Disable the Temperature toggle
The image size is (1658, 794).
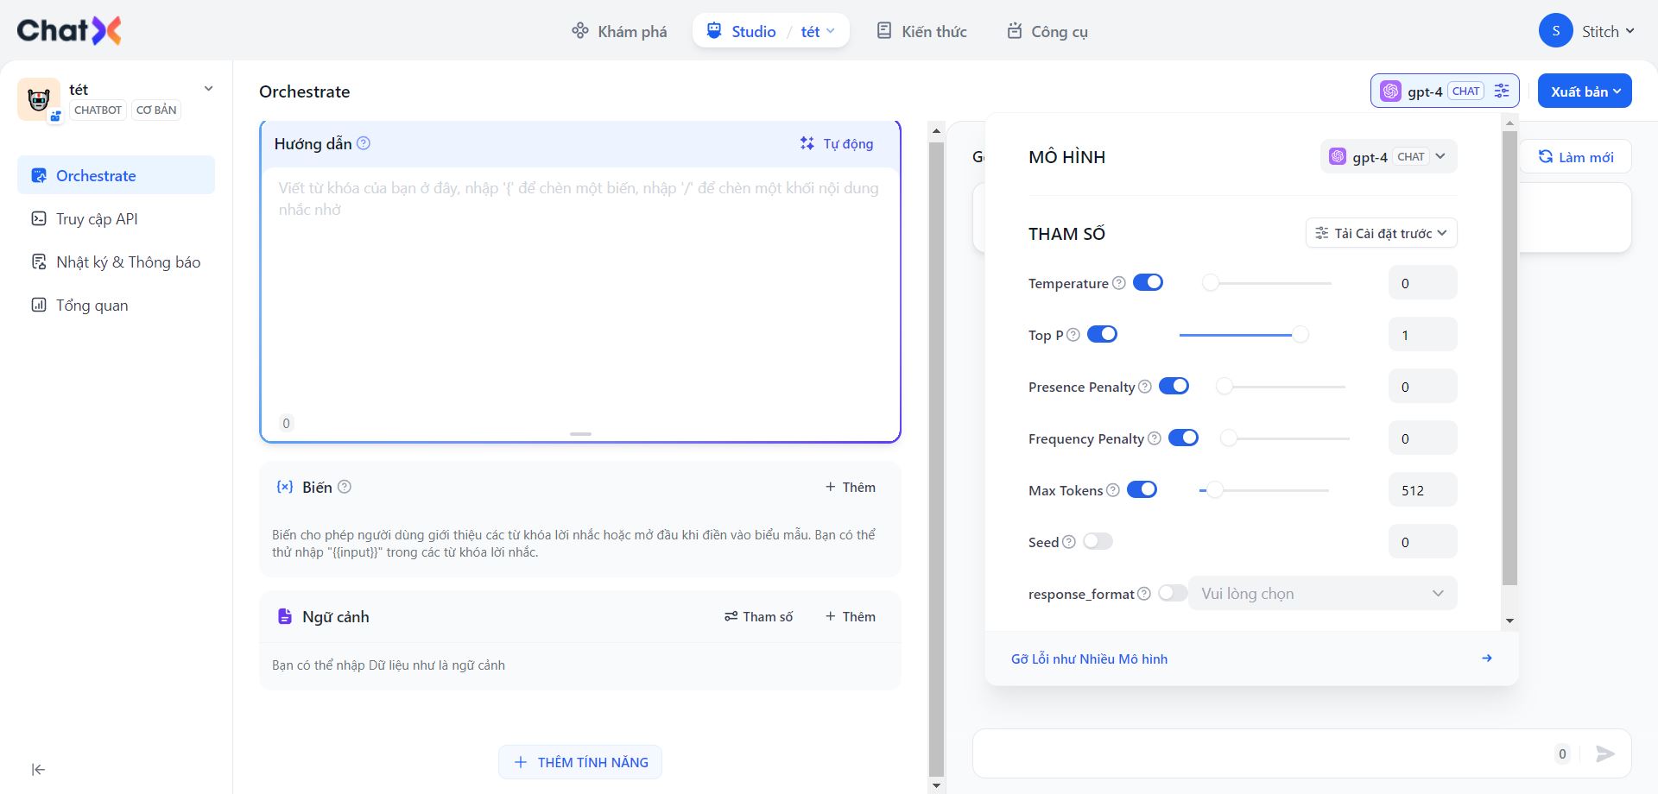point(1148,283)
